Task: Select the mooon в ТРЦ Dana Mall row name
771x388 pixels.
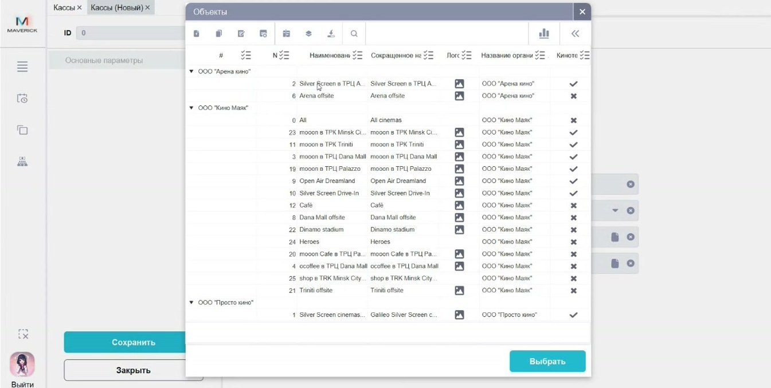Action: point(332,157)
